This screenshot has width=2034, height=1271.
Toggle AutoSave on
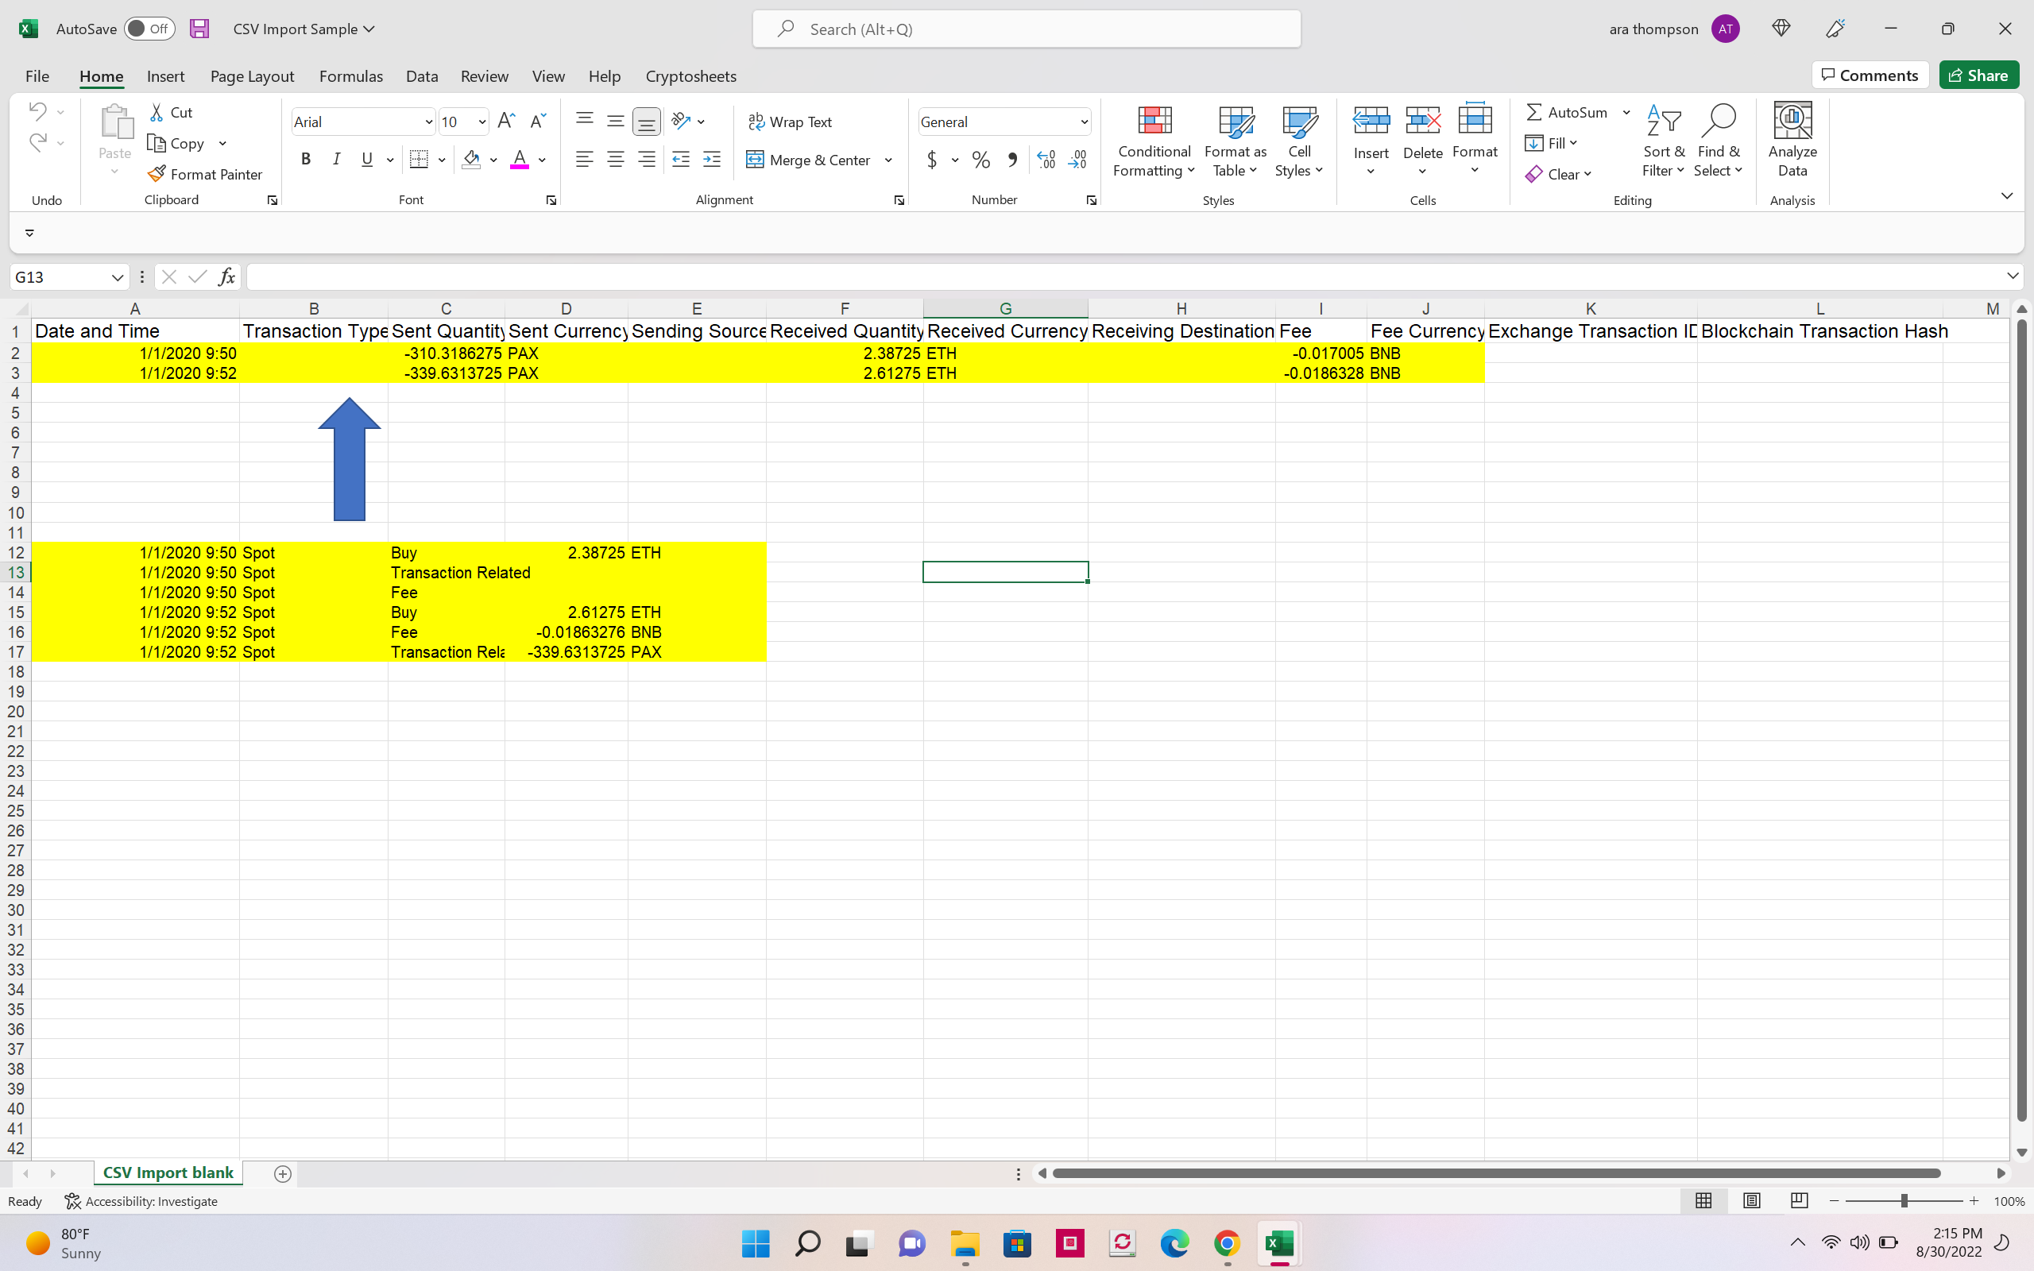148,28
